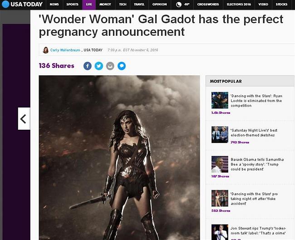Open weather via moon 49° icon
295x240 pixels.
tap(182, 5)
